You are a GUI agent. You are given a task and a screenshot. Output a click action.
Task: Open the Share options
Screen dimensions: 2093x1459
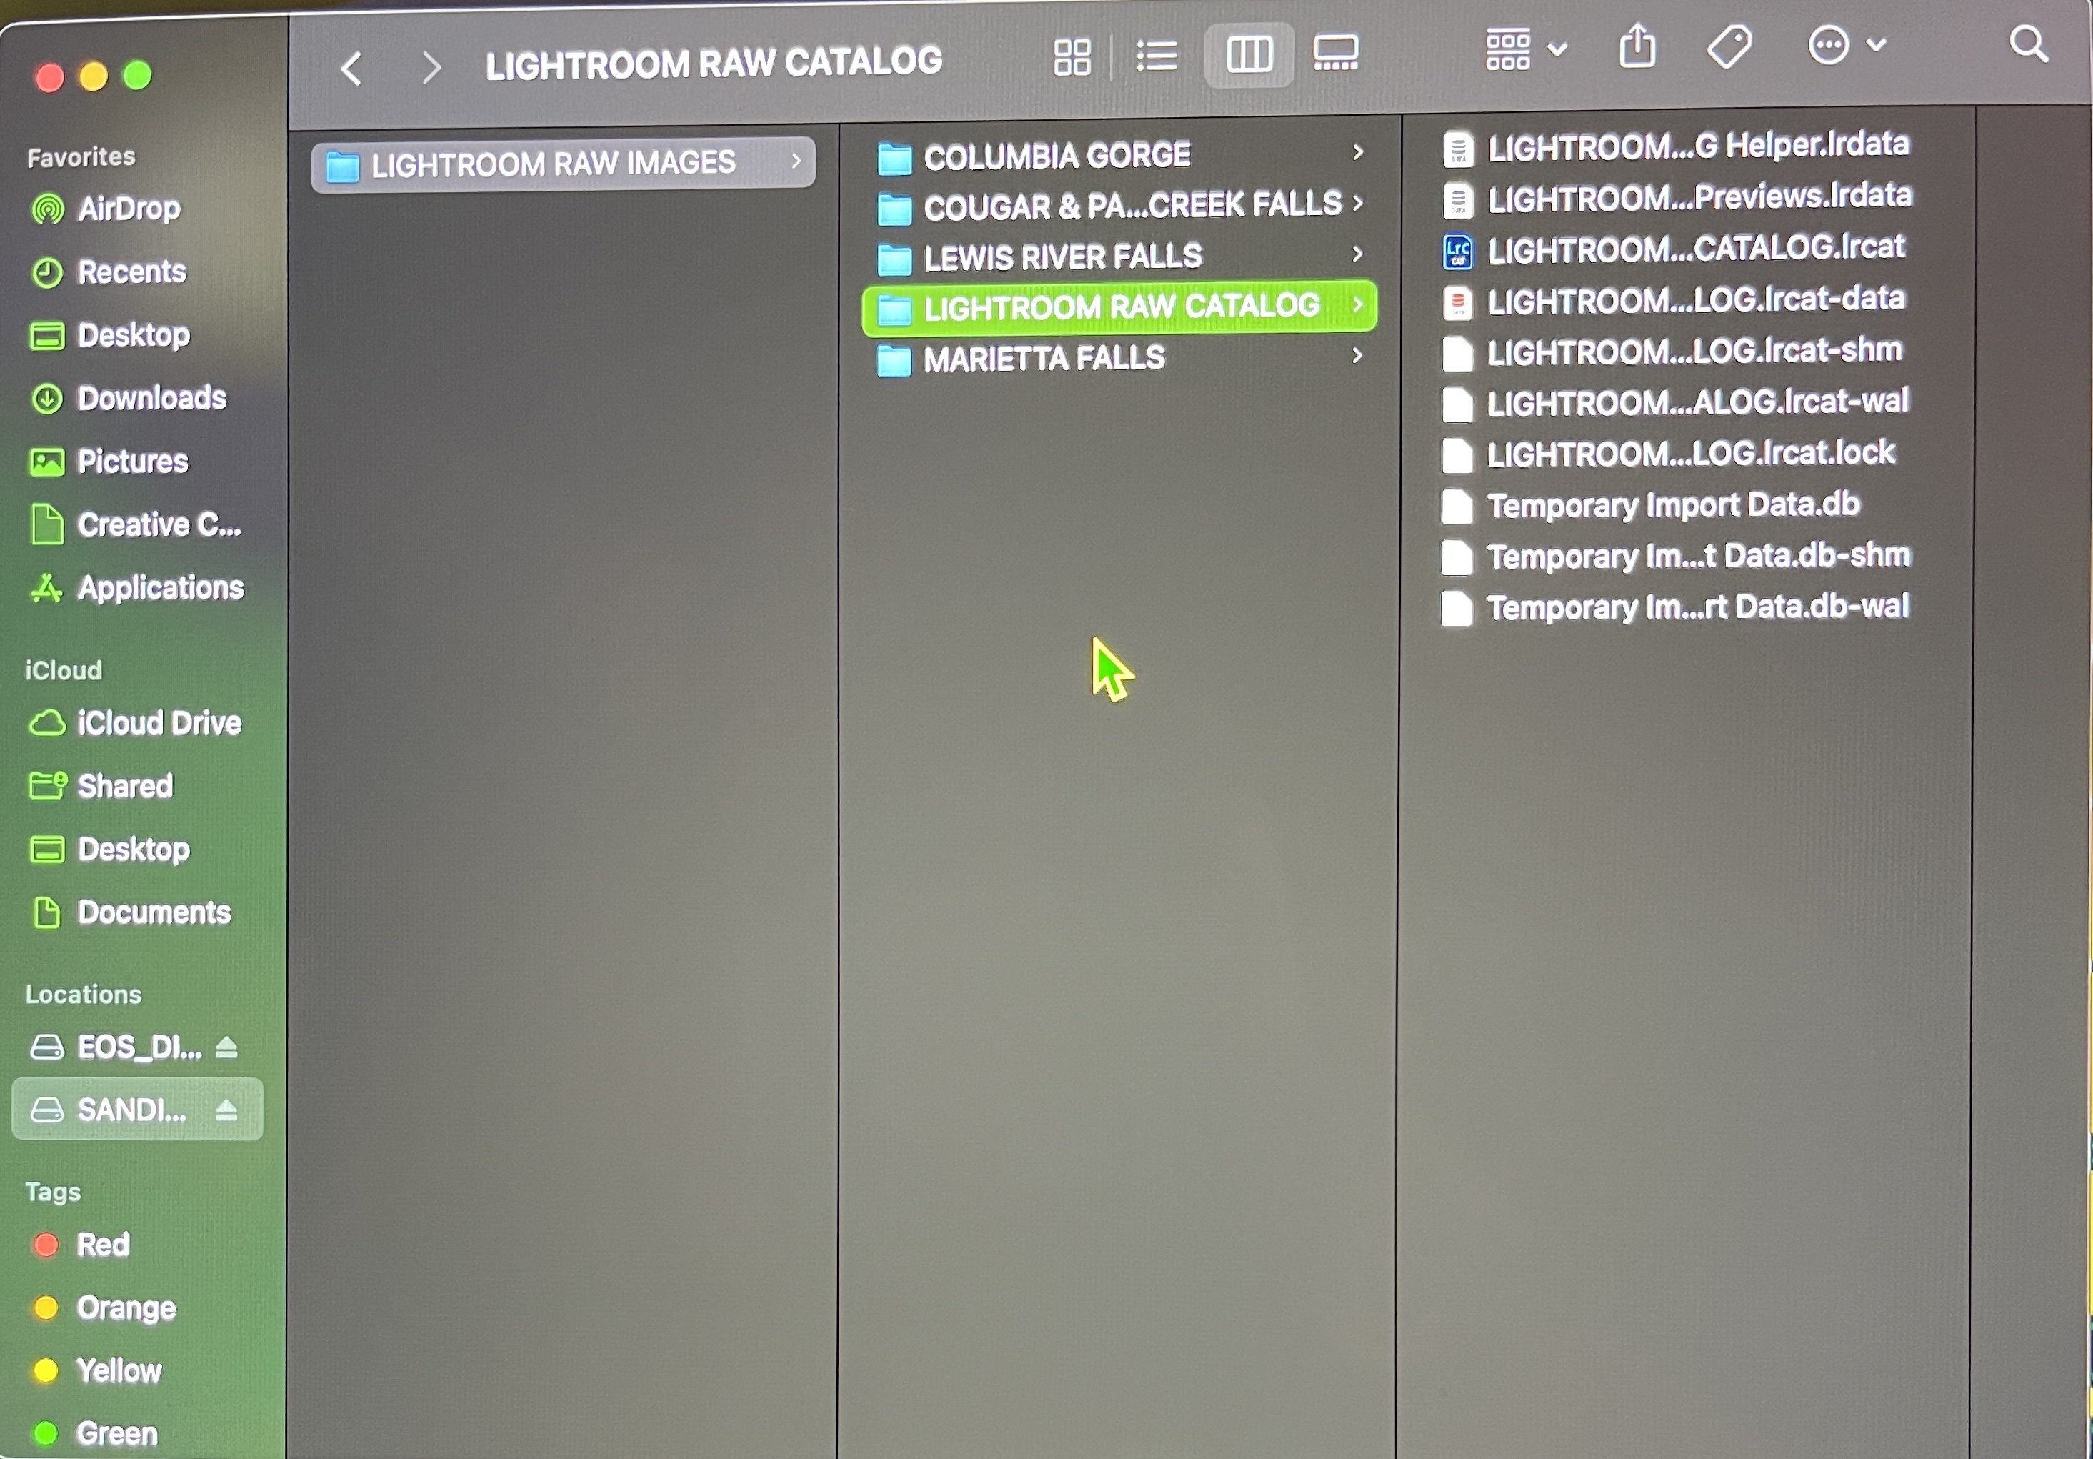1637,47
